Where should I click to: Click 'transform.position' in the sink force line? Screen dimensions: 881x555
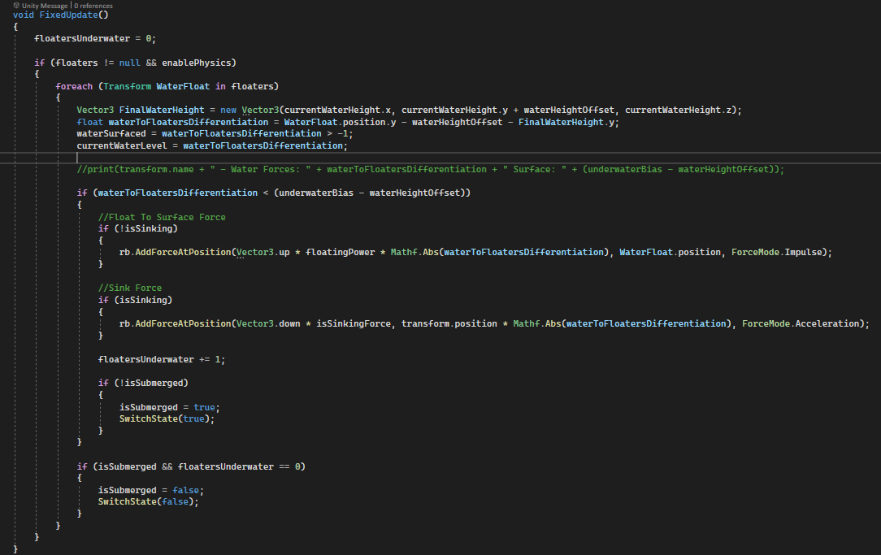click(449, 323)
